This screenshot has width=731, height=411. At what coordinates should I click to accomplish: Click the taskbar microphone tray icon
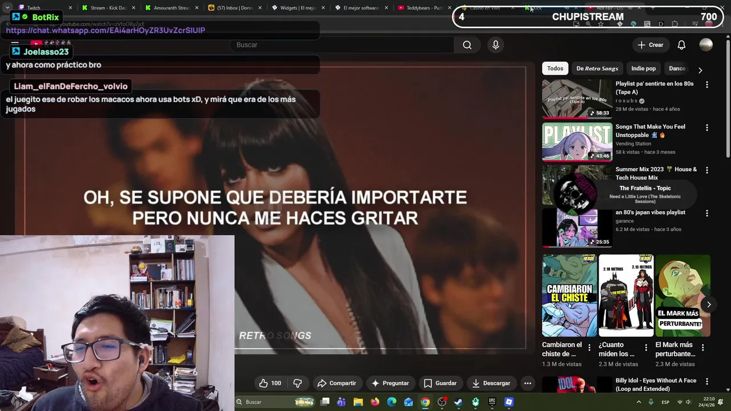(651, 402)
